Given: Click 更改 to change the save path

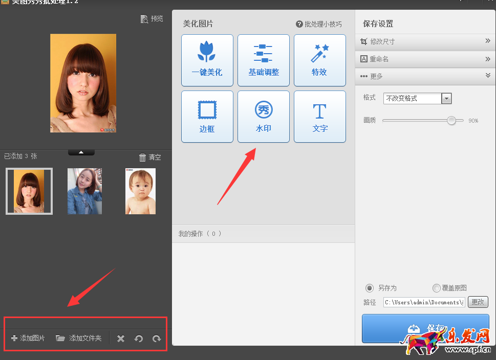Looking at the screenshot, I should (x=477, y=302).
